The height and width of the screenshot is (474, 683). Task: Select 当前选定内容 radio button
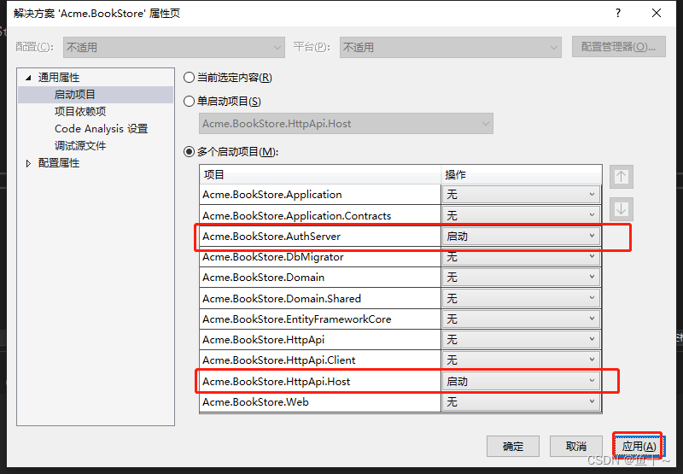[189, 78]
